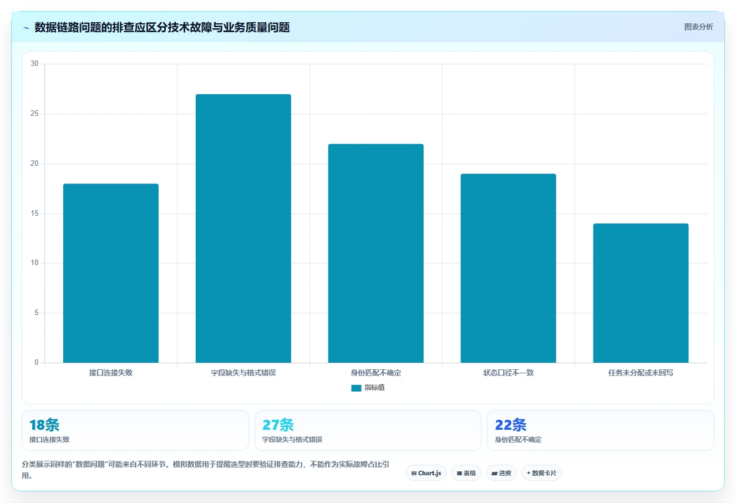This screenshot has height=503, width=736.
Task: Click the 状态口径不一致 axis label
Action: [509, 373]
